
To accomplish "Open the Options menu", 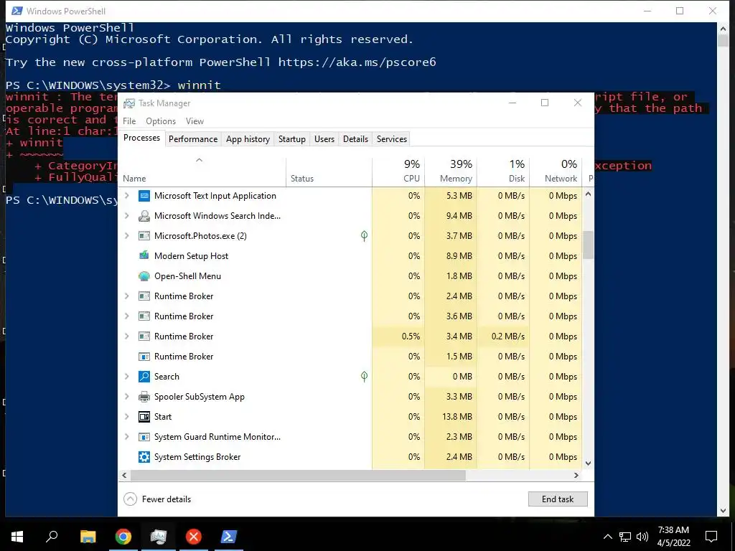I will [161, 121].
